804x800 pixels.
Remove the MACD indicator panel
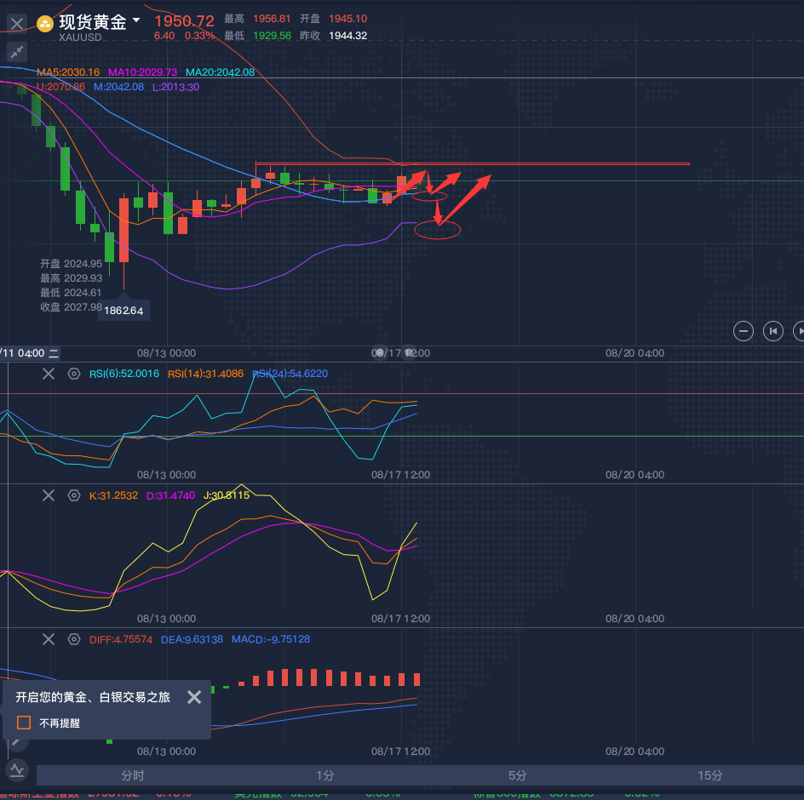(x=49, y=639)
